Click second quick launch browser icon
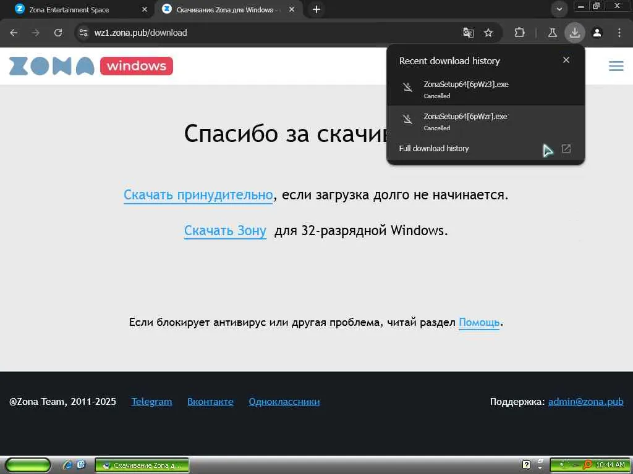 pyautogui.click(x=81, y=465)
